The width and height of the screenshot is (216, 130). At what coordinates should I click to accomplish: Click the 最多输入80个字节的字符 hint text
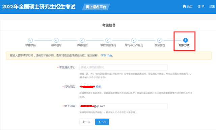coord(92,78)
